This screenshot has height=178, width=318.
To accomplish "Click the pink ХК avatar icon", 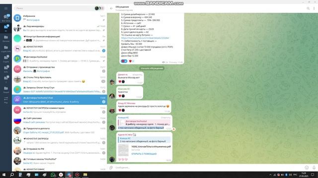I will pyautogui.click(x=17, y=110).
